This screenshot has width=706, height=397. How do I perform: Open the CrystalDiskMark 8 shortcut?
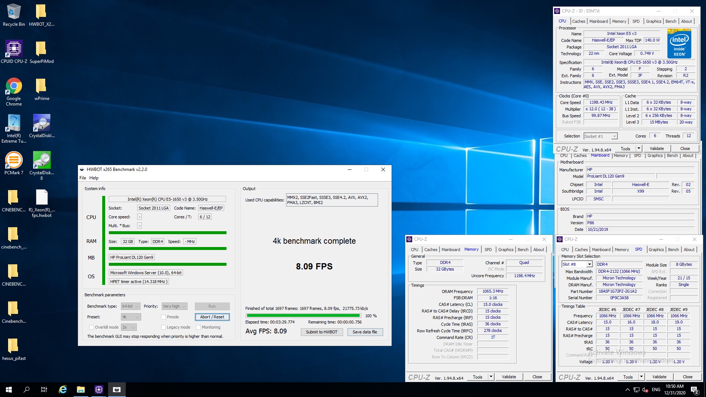pos(42,166)
